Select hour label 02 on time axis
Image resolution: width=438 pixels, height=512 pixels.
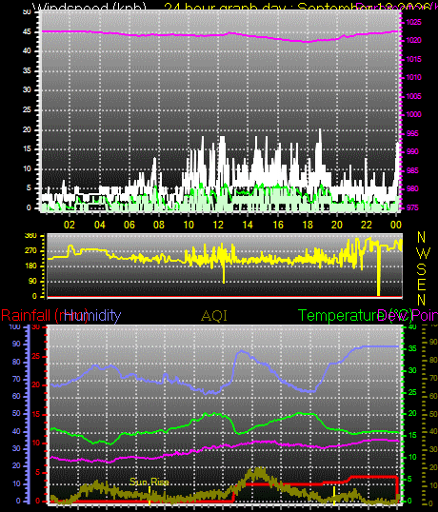click(x=70, y=225)
